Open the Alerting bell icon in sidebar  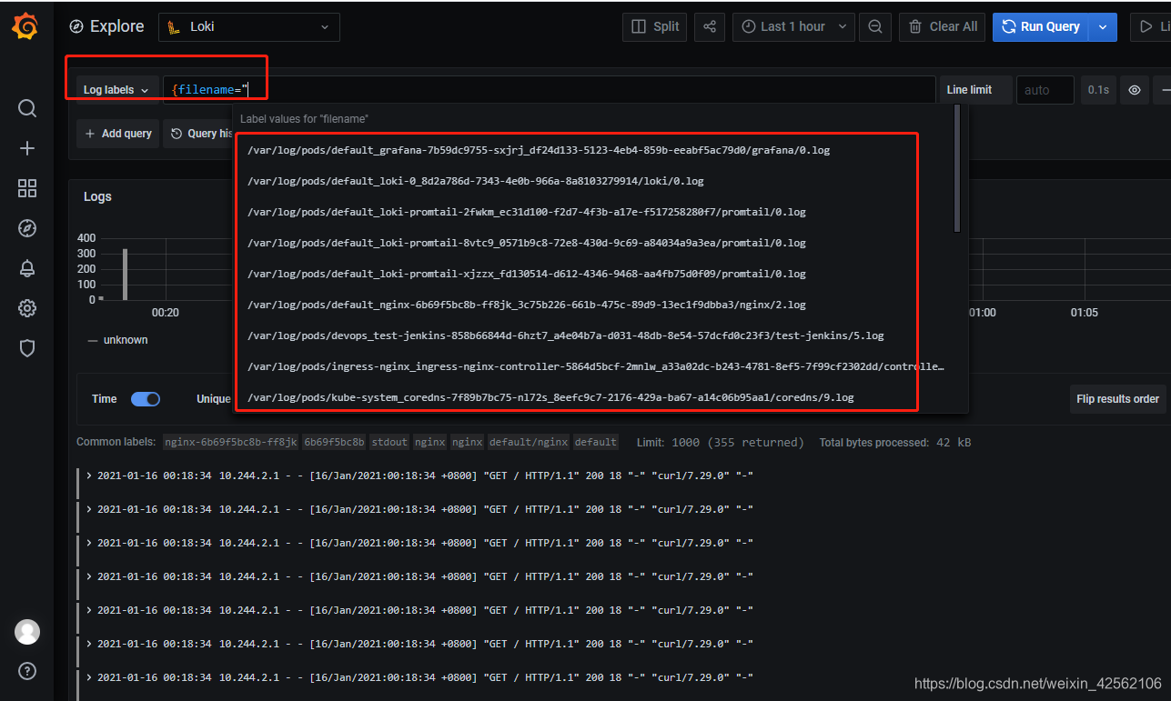(27, 268)
